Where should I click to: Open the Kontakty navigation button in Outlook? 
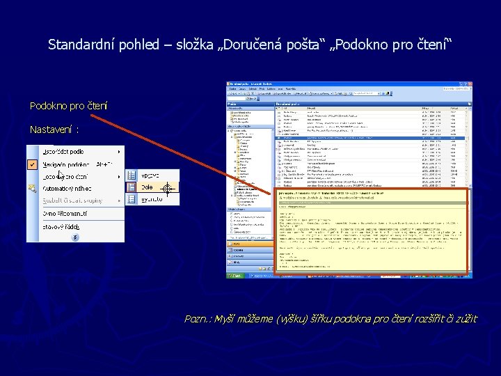coord(250,256)
